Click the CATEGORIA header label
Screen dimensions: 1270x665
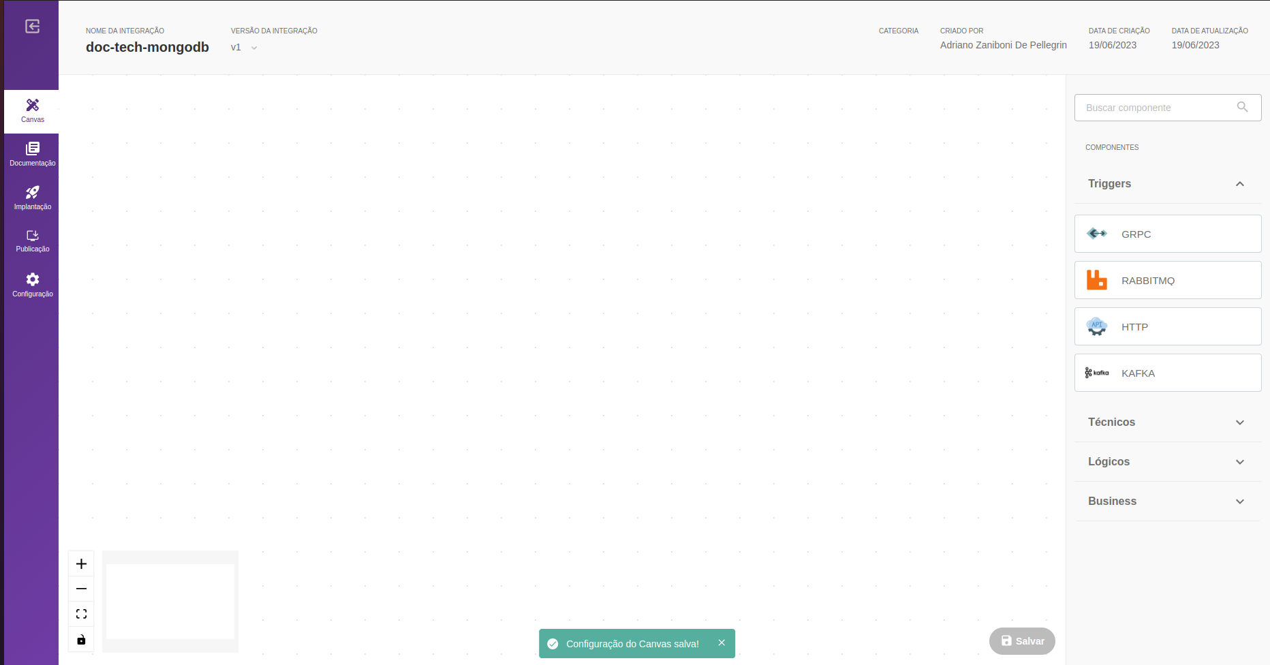(x=898, y=31)
